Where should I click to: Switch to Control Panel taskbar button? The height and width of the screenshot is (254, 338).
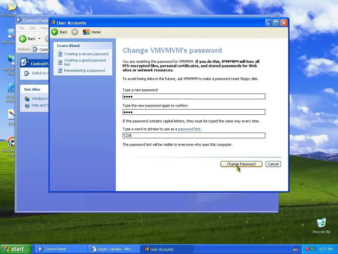pyautogui.click(x=60, y=249)
